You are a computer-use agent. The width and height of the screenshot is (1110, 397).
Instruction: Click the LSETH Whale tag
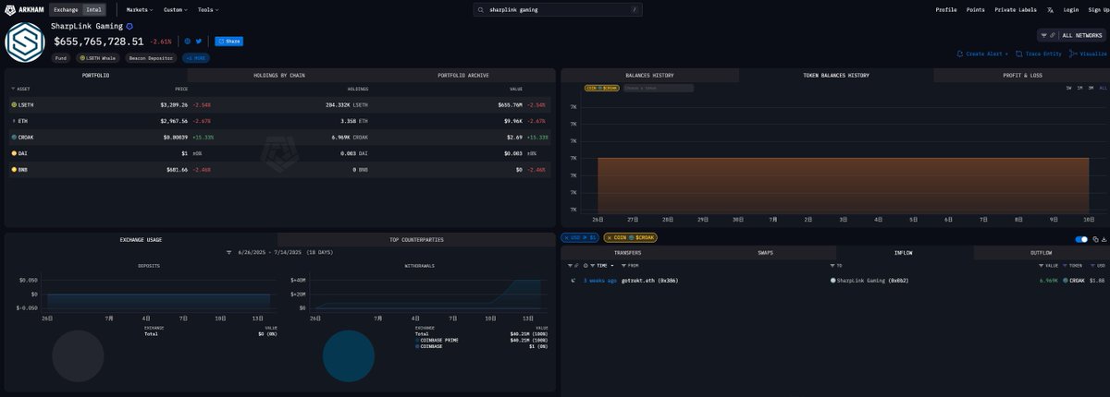pos(98,57)
